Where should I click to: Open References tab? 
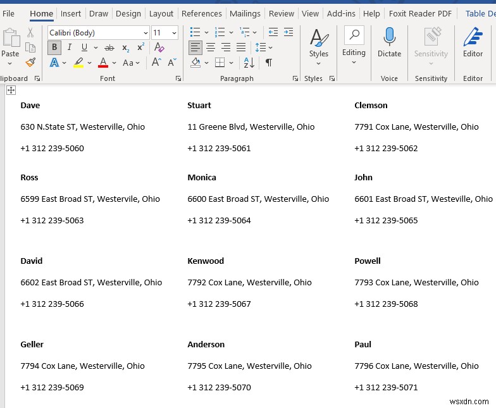pos(201,14)
